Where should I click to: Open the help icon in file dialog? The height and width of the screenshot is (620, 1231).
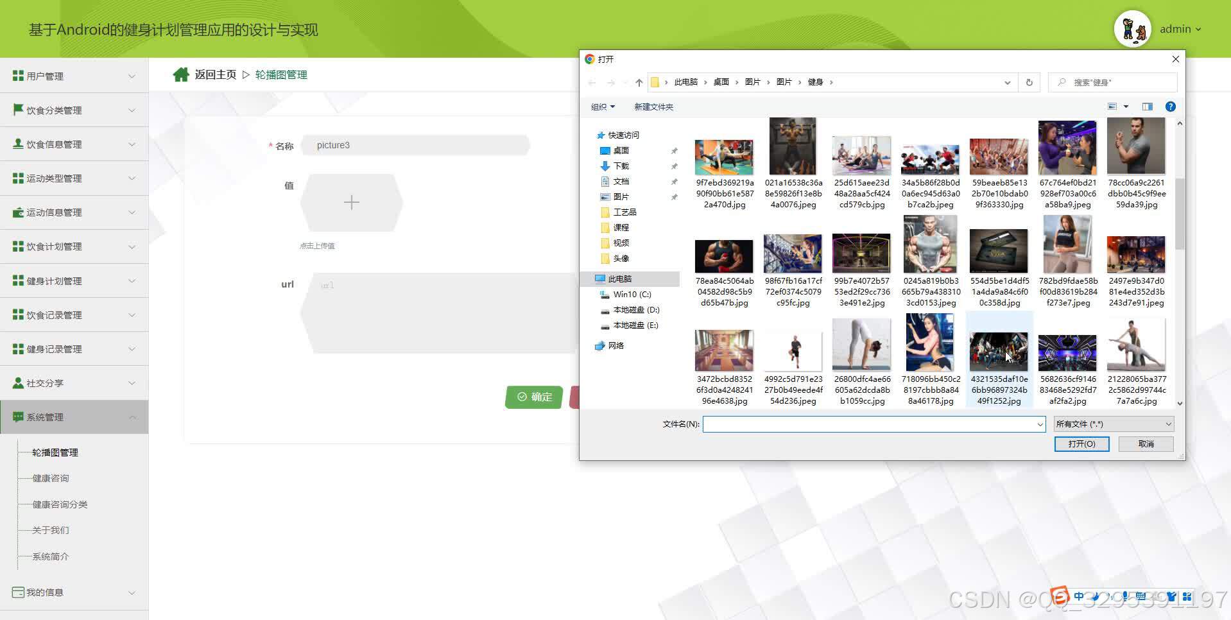point(1171,107)
